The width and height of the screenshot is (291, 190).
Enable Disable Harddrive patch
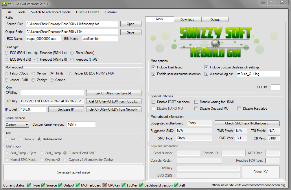tap(240, 109)
